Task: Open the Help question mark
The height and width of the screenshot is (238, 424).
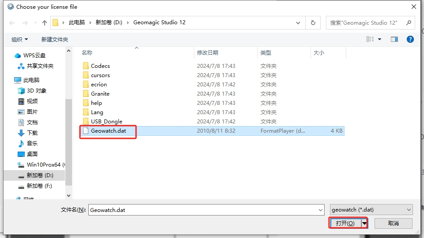Action: click(x=410, y=39)
